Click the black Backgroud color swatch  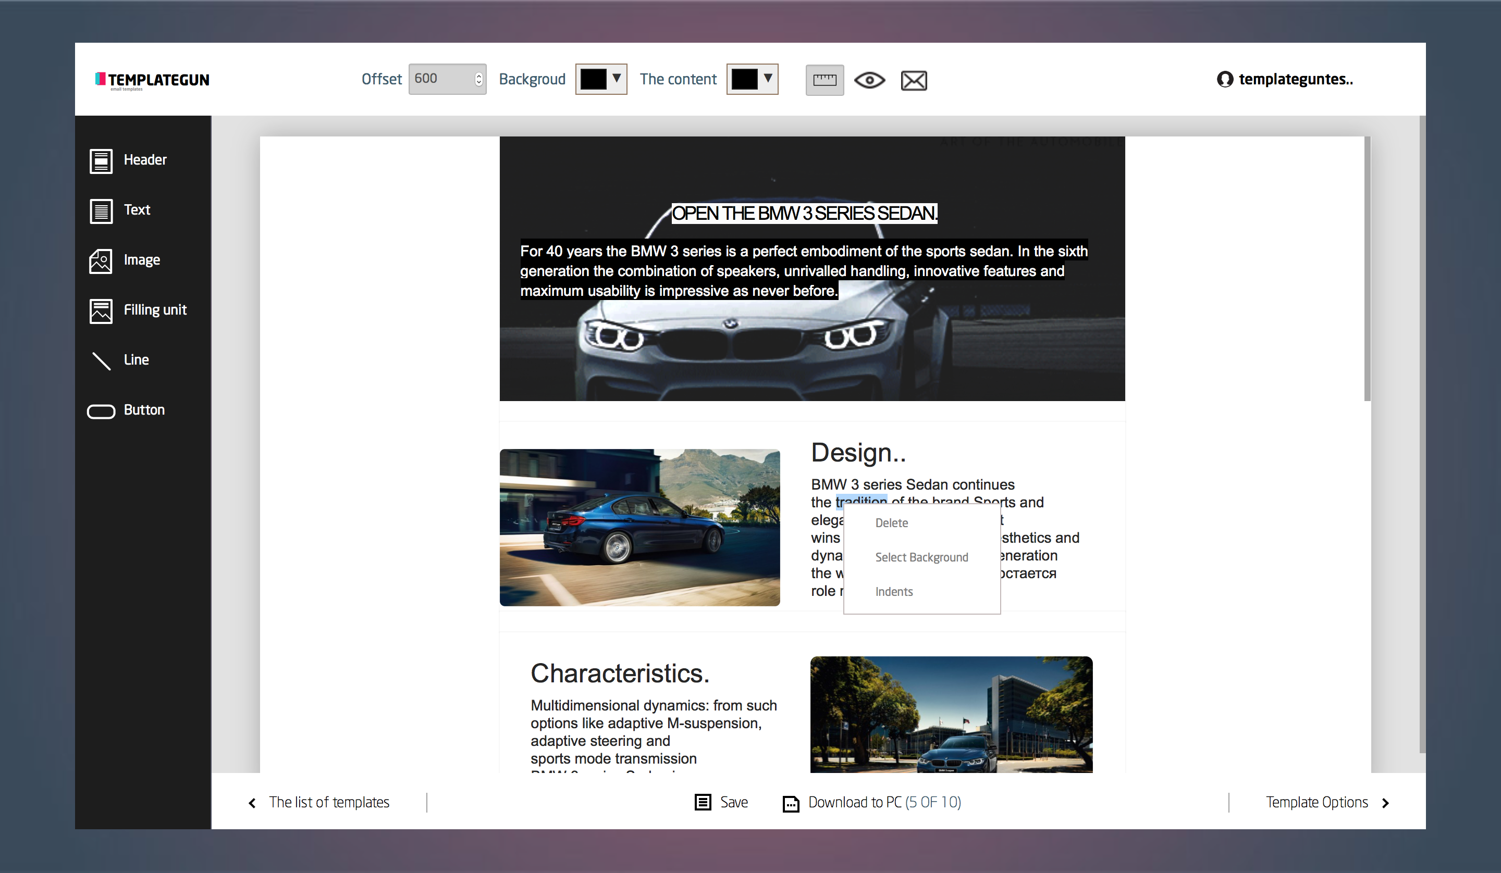(x=593, y=79)
